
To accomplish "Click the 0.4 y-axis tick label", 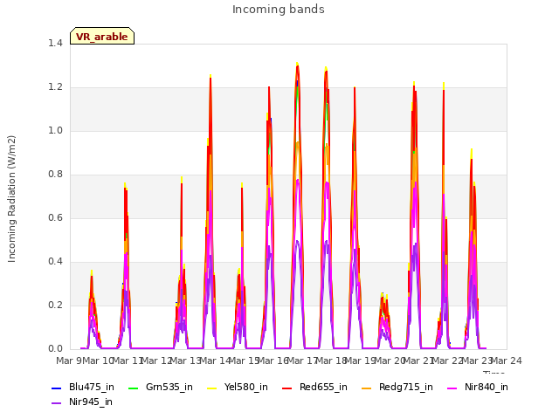I will [55, 262].
